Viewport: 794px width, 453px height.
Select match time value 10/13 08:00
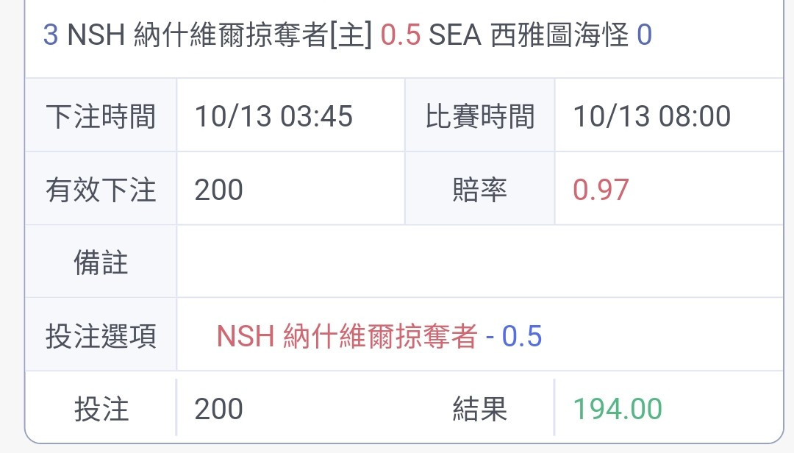click(651, 116)
